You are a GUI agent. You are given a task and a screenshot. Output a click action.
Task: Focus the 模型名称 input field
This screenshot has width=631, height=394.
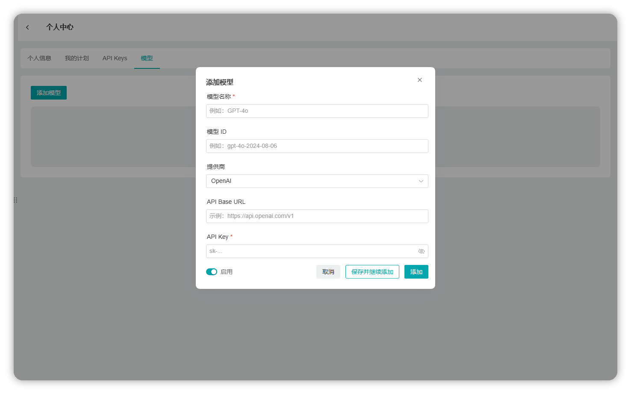317,111
